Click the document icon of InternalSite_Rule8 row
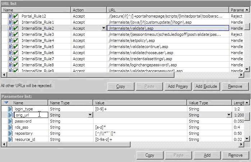The height and width of the screenshot is (162, 251). point(10,65)
